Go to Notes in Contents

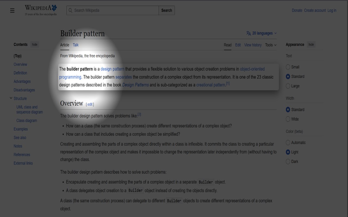pyautogui.click(x=18, y=146)
